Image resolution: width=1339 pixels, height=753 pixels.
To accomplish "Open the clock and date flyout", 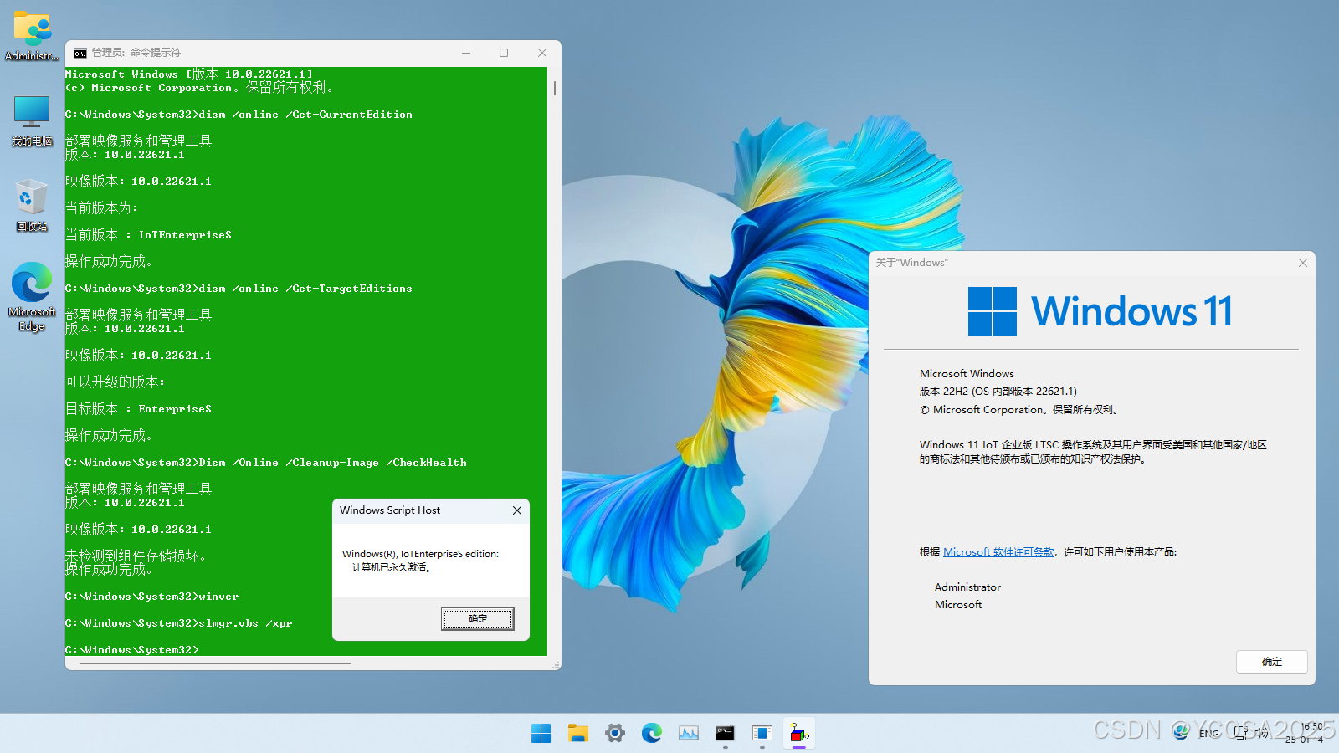I will [1306, 733].
